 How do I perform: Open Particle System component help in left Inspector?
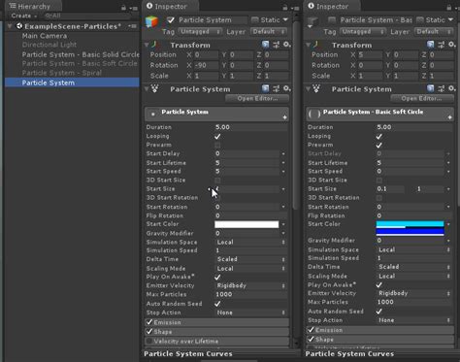click(265, 88)
